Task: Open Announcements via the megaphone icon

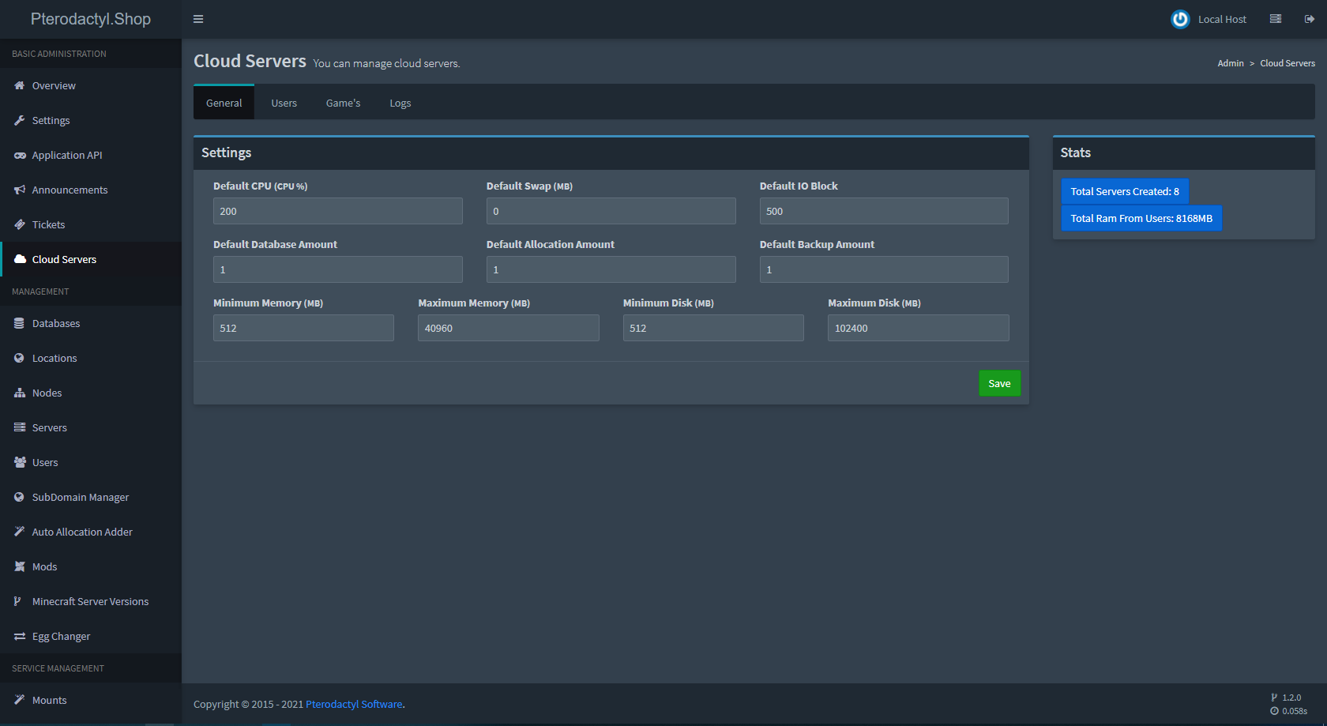Action: pos(20,190)
